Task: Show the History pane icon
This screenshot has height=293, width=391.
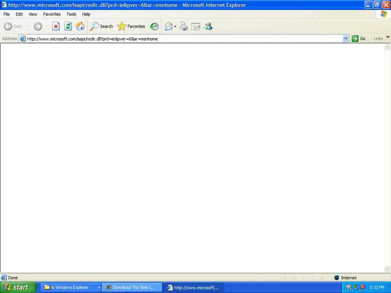Action: tap(154, 26)
